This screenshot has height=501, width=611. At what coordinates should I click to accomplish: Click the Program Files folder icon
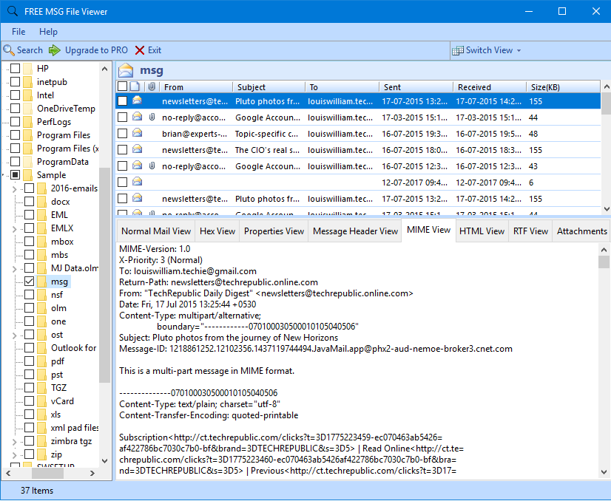(27, 135)
